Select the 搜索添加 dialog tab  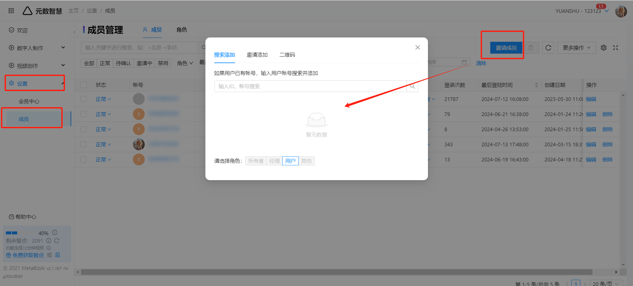click(x=225, y=55)
